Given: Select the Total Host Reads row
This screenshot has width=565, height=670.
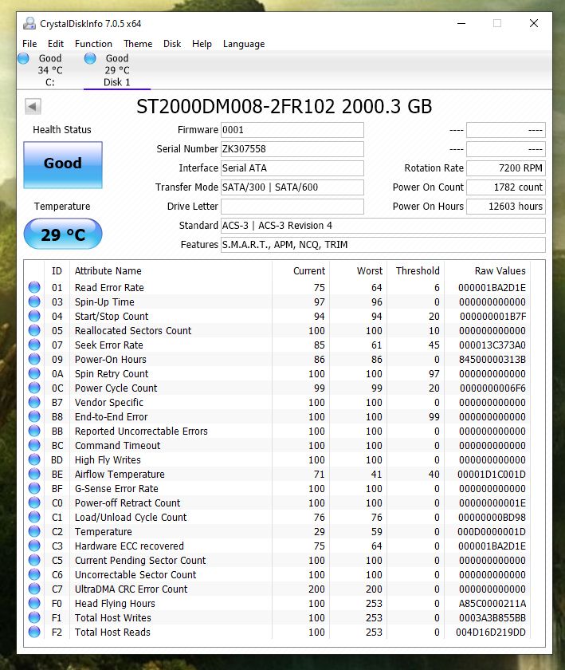Looking at the screenshot, I should click(x=279, y=632).
